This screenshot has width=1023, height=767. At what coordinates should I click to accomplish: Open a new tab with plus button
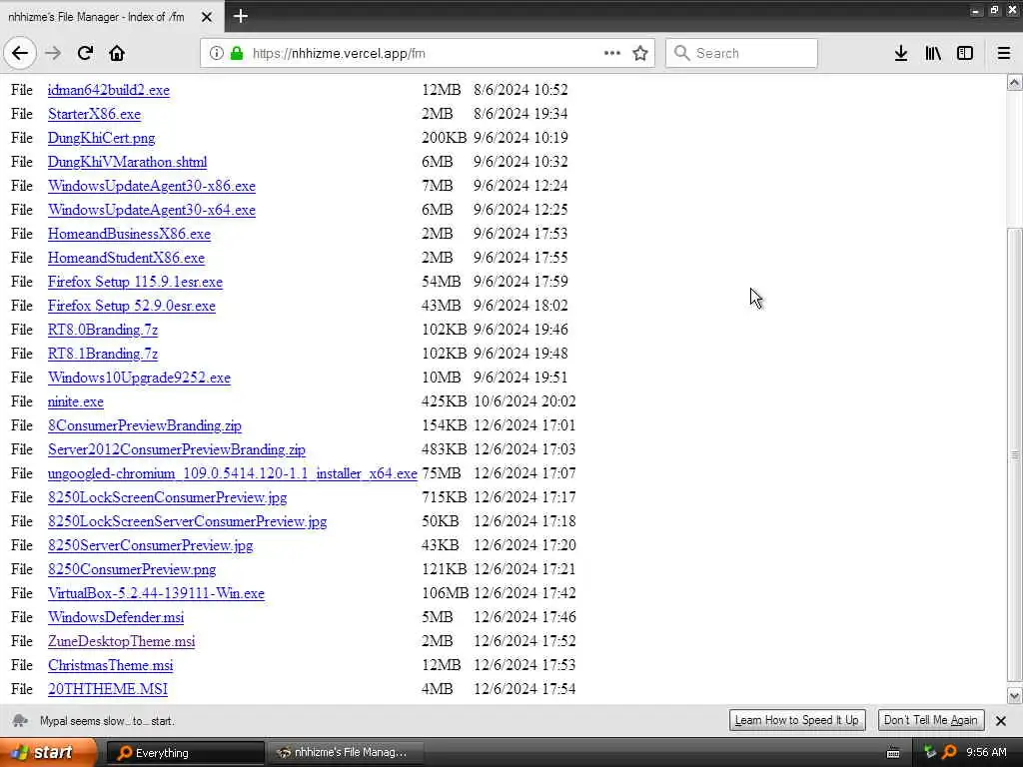[x=240, y=16]
